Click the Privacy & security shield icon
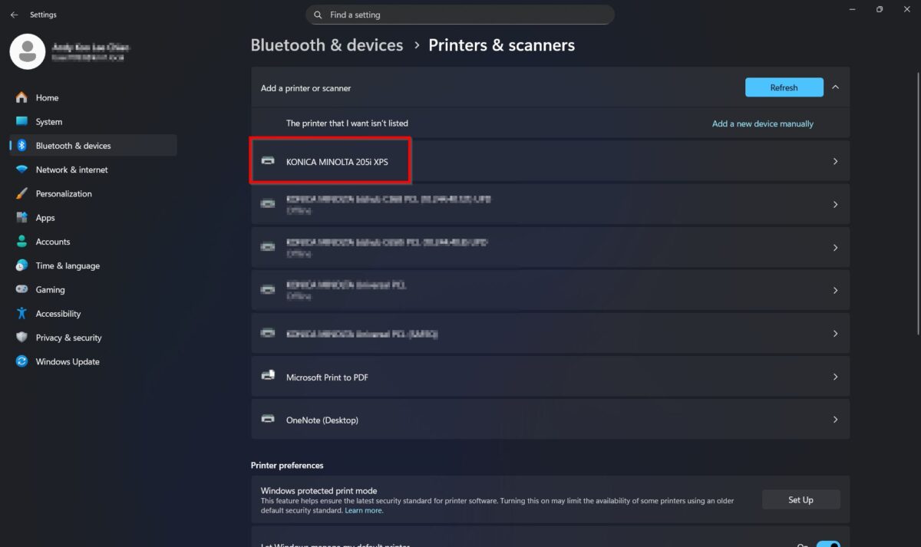This screenshot has width=921, height=547. point(21,338)
